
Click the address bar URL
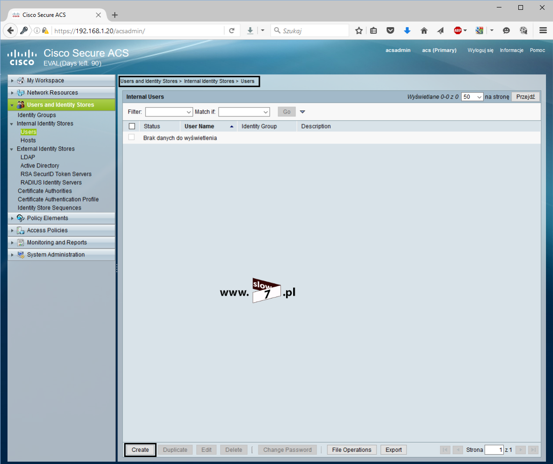(x=138, y=31)
